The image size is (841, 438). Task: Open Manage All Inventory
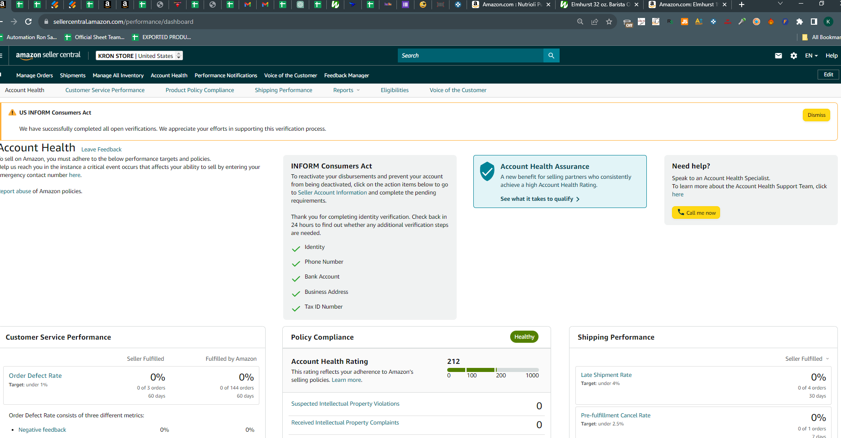click(x=118, y=75)
